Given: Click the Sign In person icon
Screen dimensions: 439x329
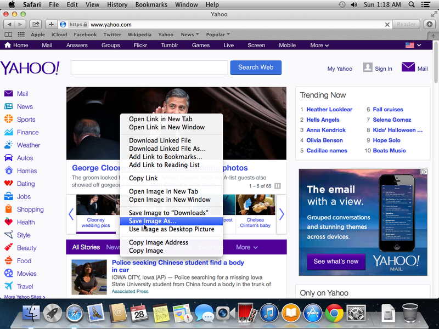Looking at the screenshot, I should tap(368, 67).
